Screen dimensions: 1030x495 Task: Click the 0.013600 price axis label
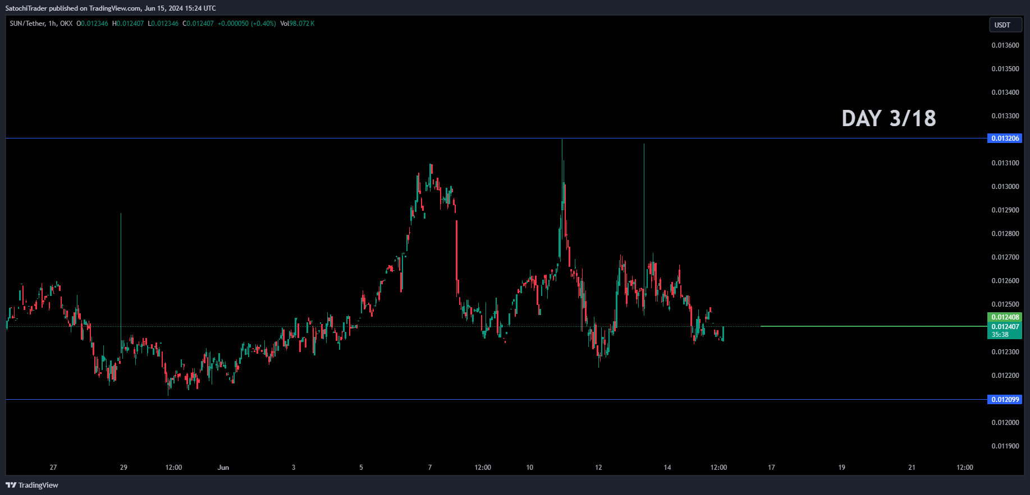pos(1005,45)
